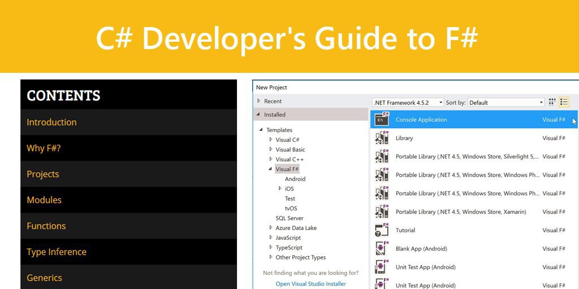Click icon of Portable Library (Xamarin)
The width and height of the screenshot is (579, 289).
[382, 212]
